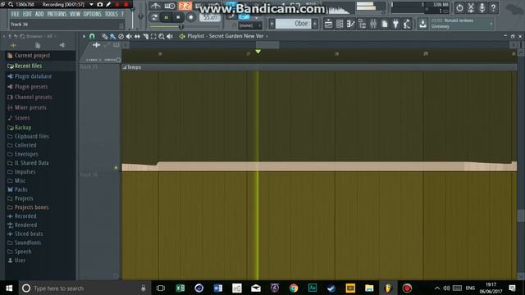Select the playlist Slice tool
The image size is (525, 295).
tap(146, 36)
